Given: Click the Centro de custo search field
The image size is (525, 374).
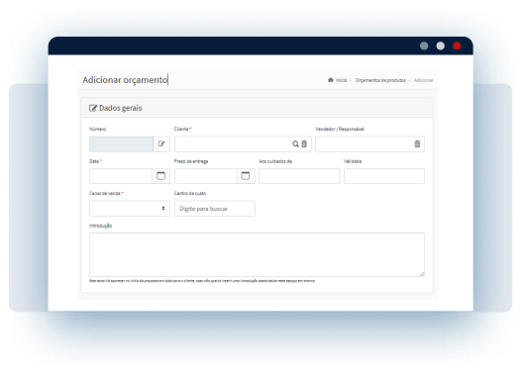Looking at the screenshot, I should [215, 209].
